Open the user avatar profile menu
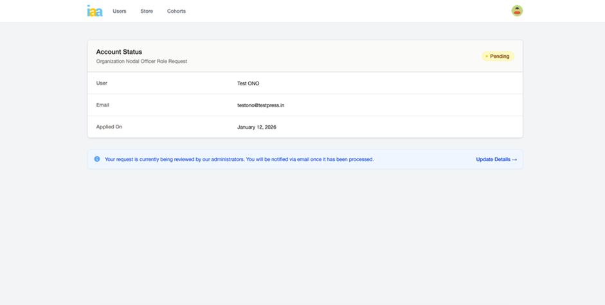 click(517, 11)
